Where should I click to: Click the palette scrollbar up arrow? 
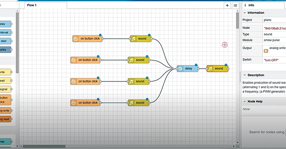click(17, 11)
